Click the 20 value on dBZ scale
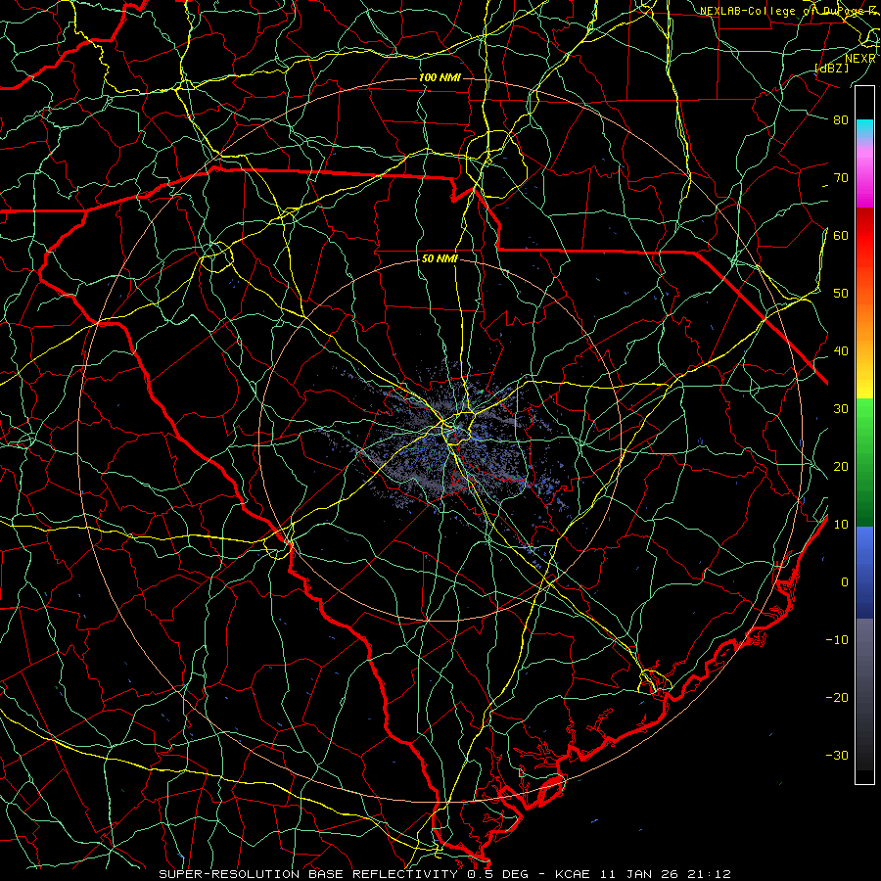 [841, 467]
